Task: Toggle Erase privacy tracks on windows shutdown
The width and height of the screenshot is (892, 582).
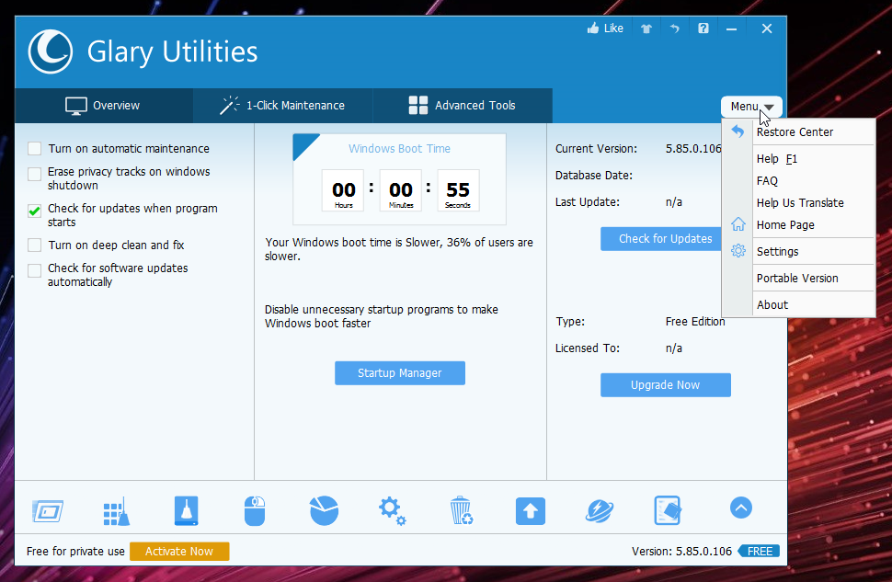Action: 35,174
